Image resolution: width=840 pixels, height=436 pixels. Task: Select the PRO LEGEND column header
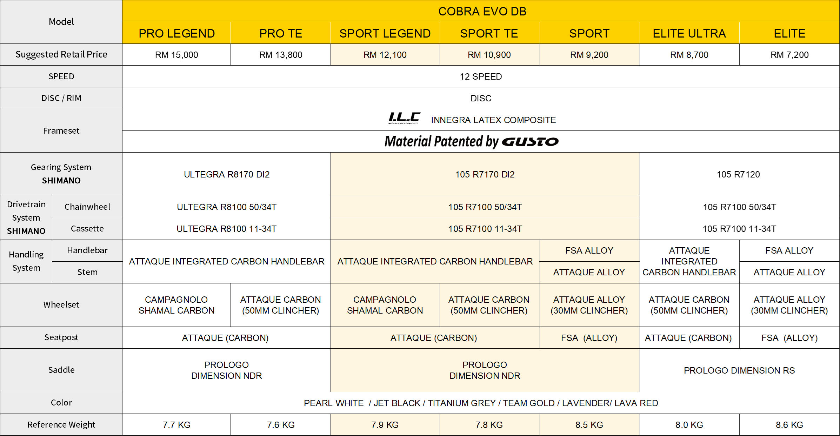coord(176,33)
